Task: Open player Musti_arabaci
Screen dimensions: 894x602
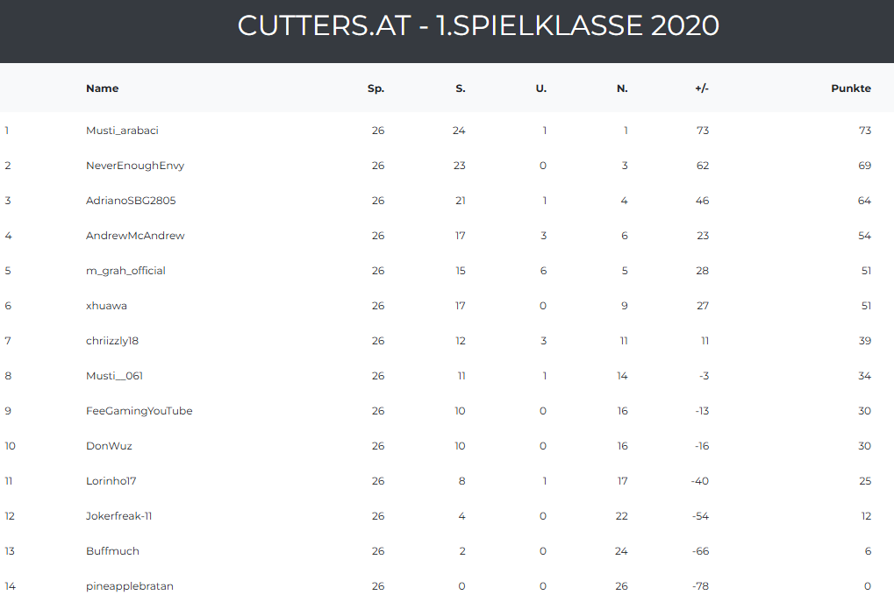Action: [122, 131]
